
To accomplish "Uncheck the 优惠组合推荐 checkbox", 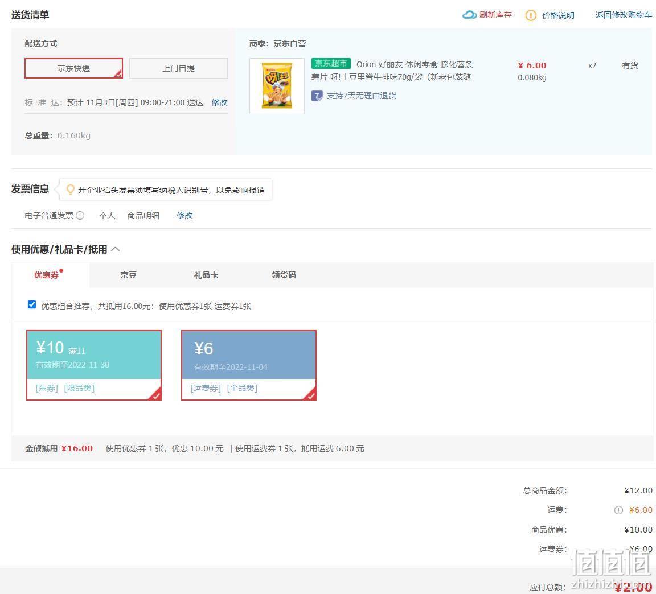I will pos(32,304).
